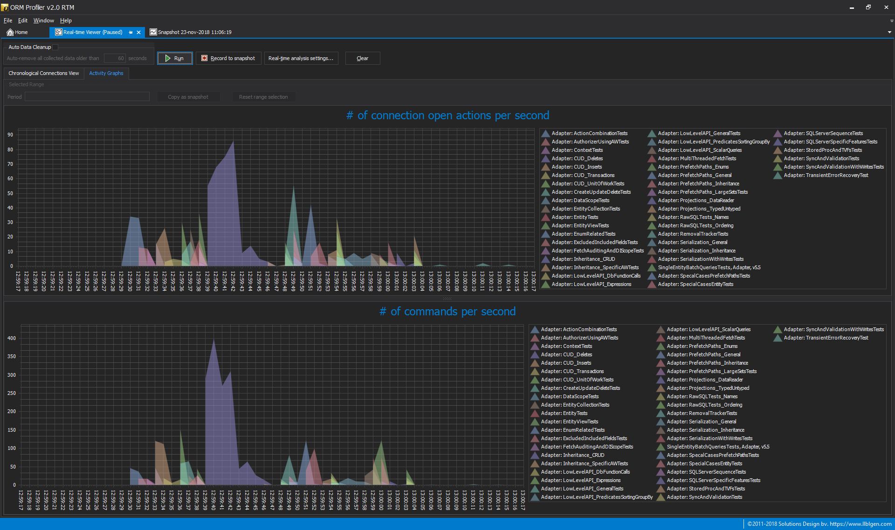Click PrefetchPaths_Enums triangle icon in connections legend
Viewport: 895px width, 530px height.
[x=652, y=167]
